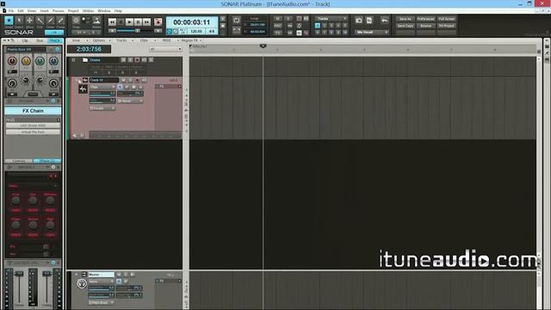Switch inspector to Bus tab

[40, 40]
